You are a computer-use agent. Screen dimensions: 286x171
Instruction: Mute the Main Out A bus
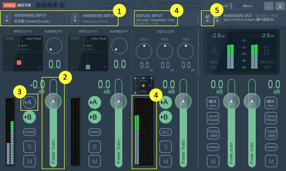pos(213,161)
